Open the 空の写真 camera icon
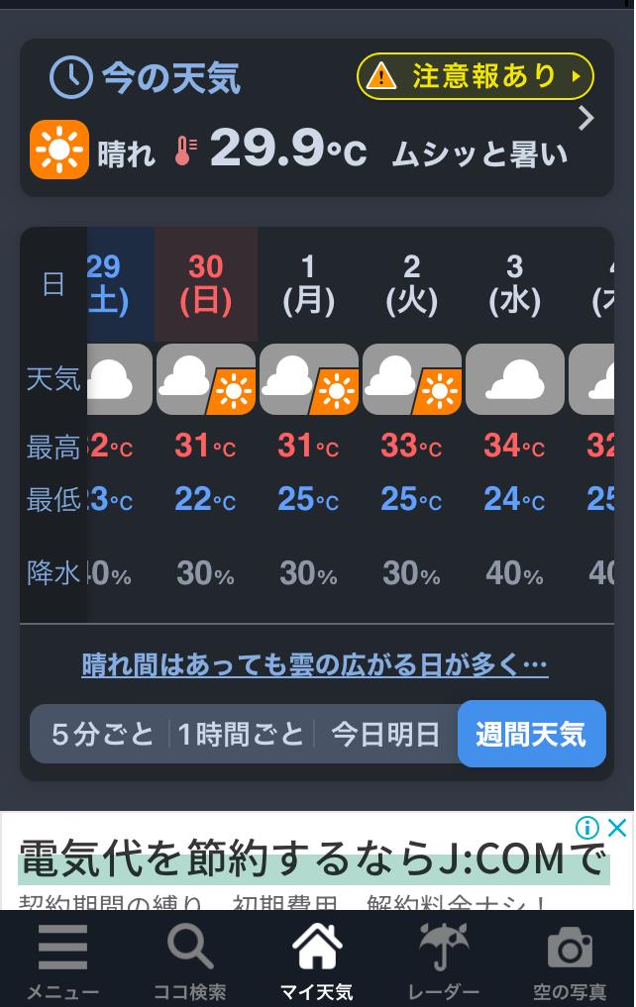This screenshot has width=636, height=1007. click(570, 948)
